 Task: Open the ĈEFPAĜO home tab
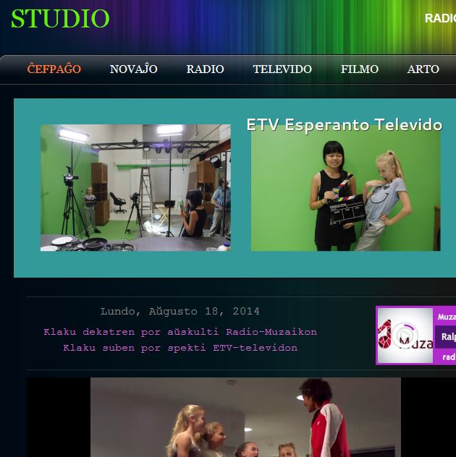point(54,69)
